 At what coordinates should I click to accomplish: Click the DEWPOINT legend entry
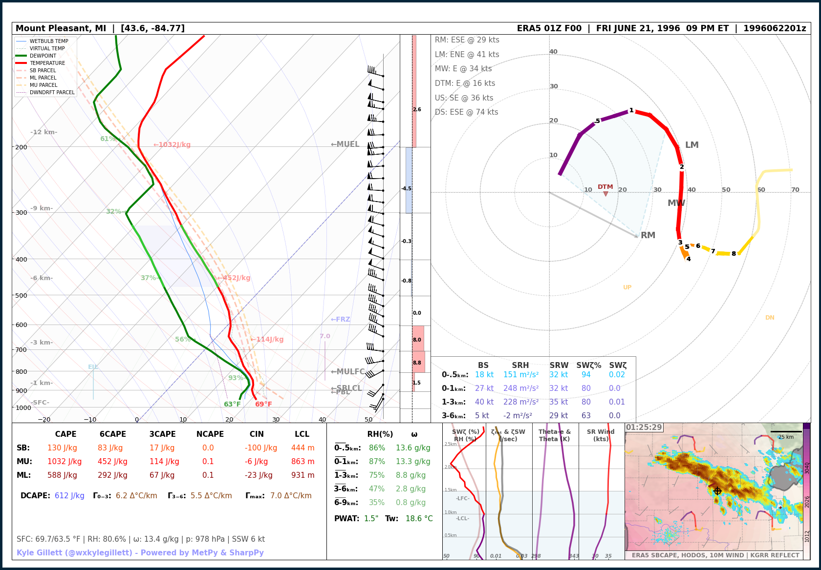point(43,56)
